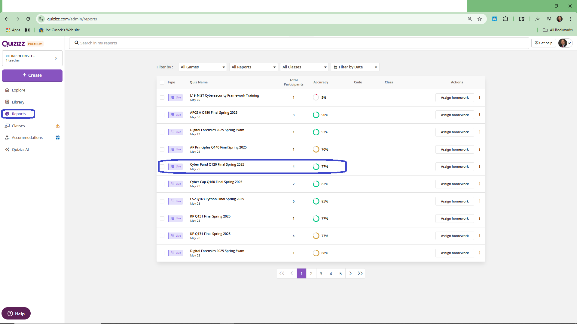
Task: Open the Explore home icon
Action: [x=7, y=90]
